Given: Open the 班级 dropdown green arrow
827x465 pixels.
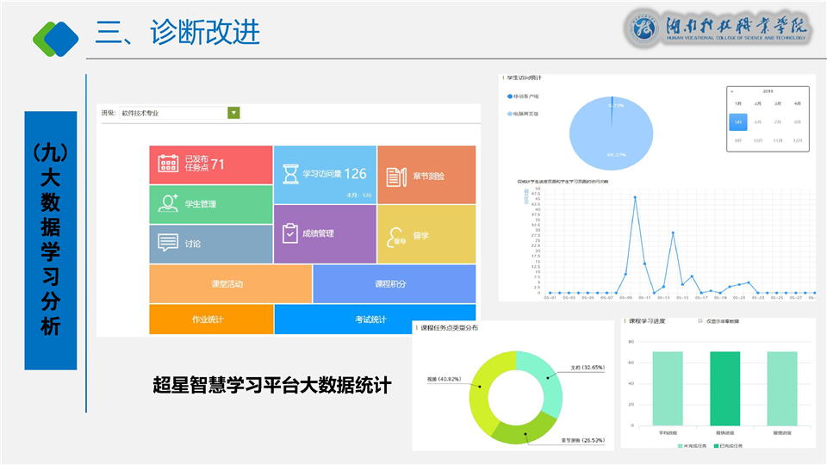Looking at the screenshot, I should pos(233,113).
